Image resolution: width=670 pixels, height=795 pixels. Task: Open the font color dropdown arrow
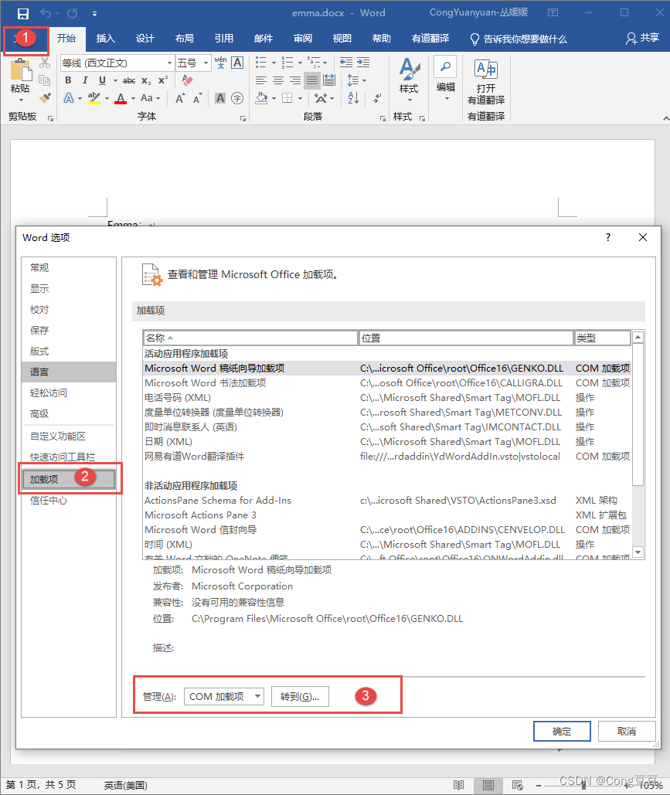coord(134,98)
